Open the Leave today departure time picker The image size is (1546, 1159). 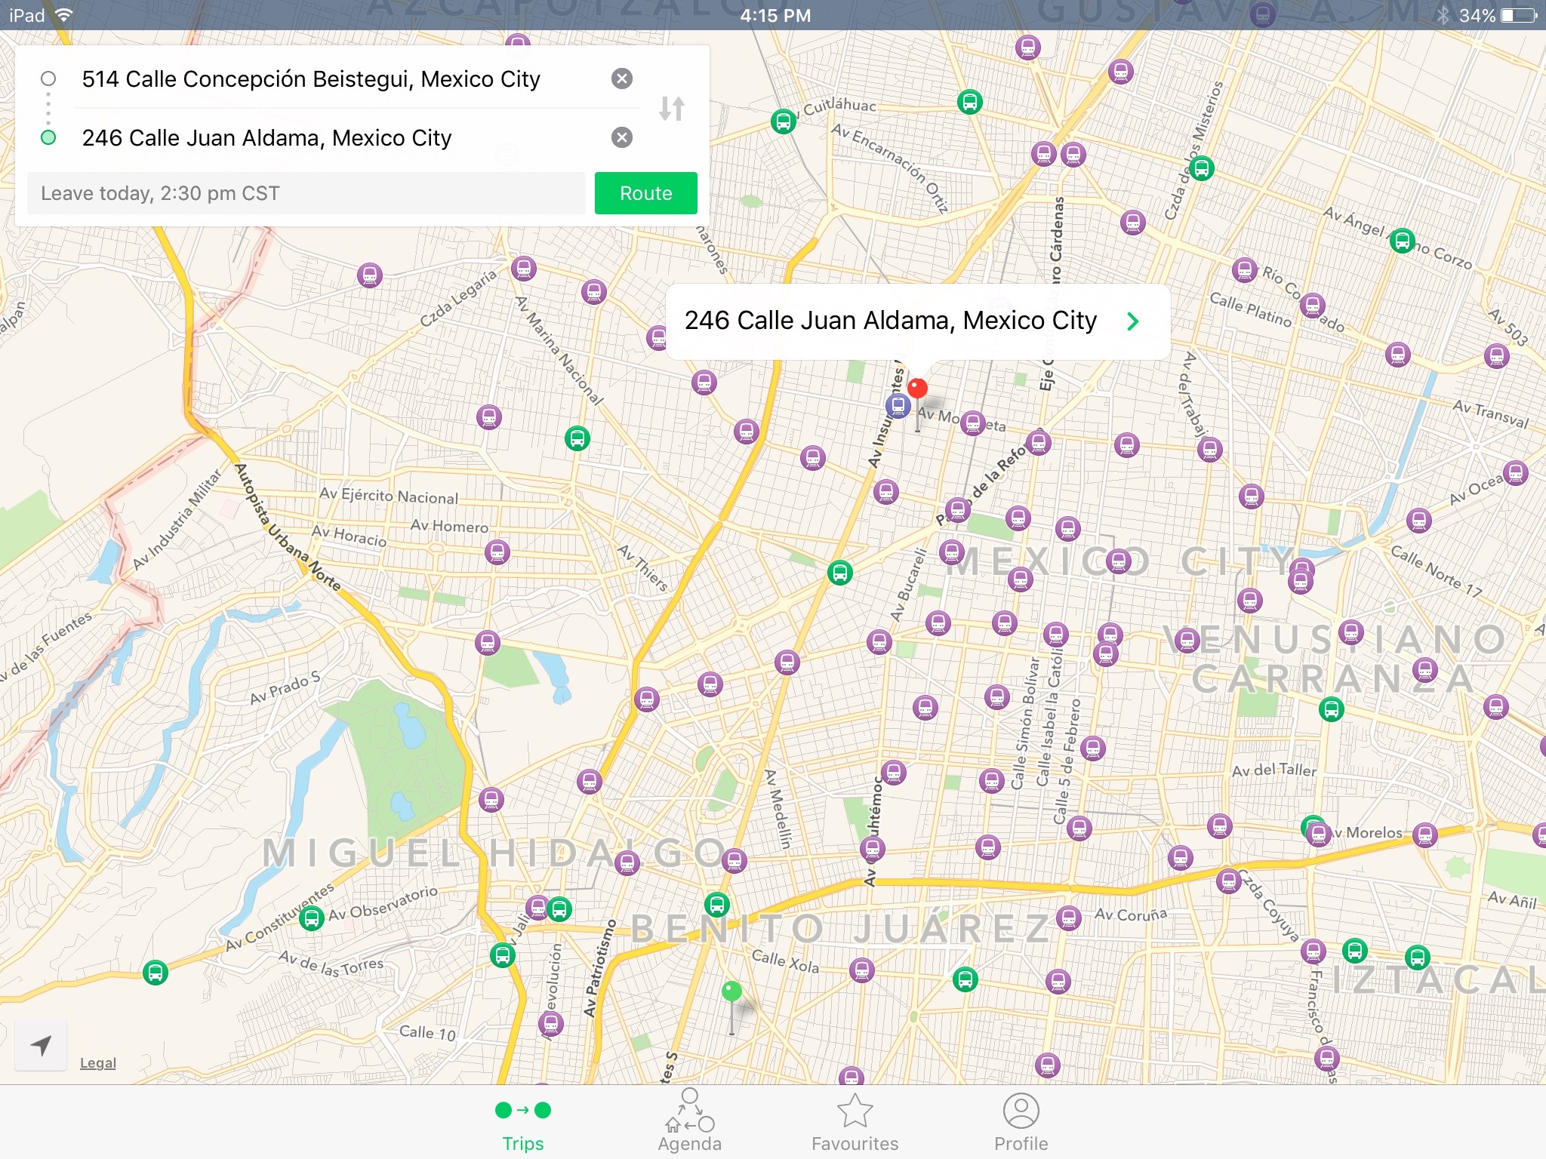pyautogui.click(x=306, y=193)
